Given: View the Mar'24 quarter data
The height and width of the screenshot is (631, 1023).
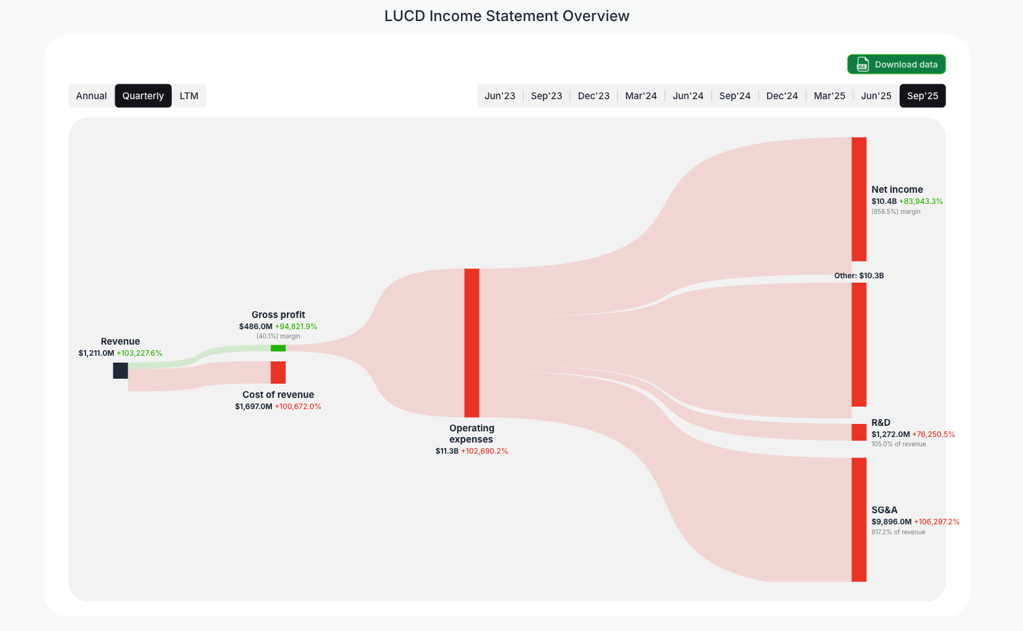Looking at the screenshot, I should pos(641,95).
